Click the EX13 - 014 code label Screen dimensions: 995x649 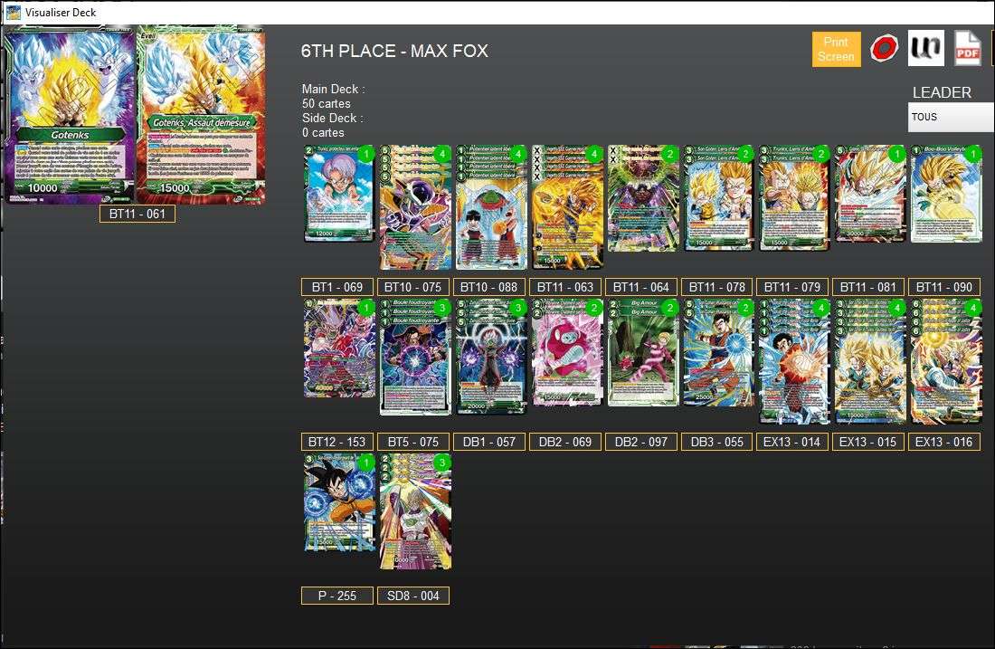[x=792, y=442]
